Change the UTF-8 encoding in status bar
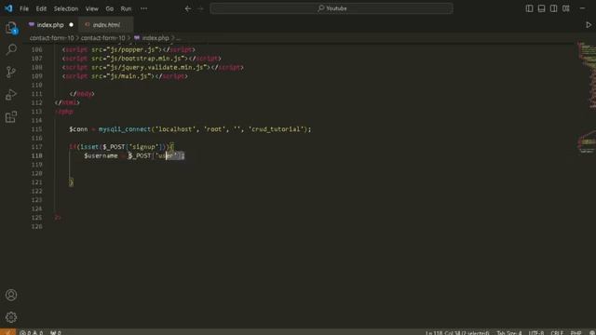Screen dimensions: 596x335 [x=536, y=332]
